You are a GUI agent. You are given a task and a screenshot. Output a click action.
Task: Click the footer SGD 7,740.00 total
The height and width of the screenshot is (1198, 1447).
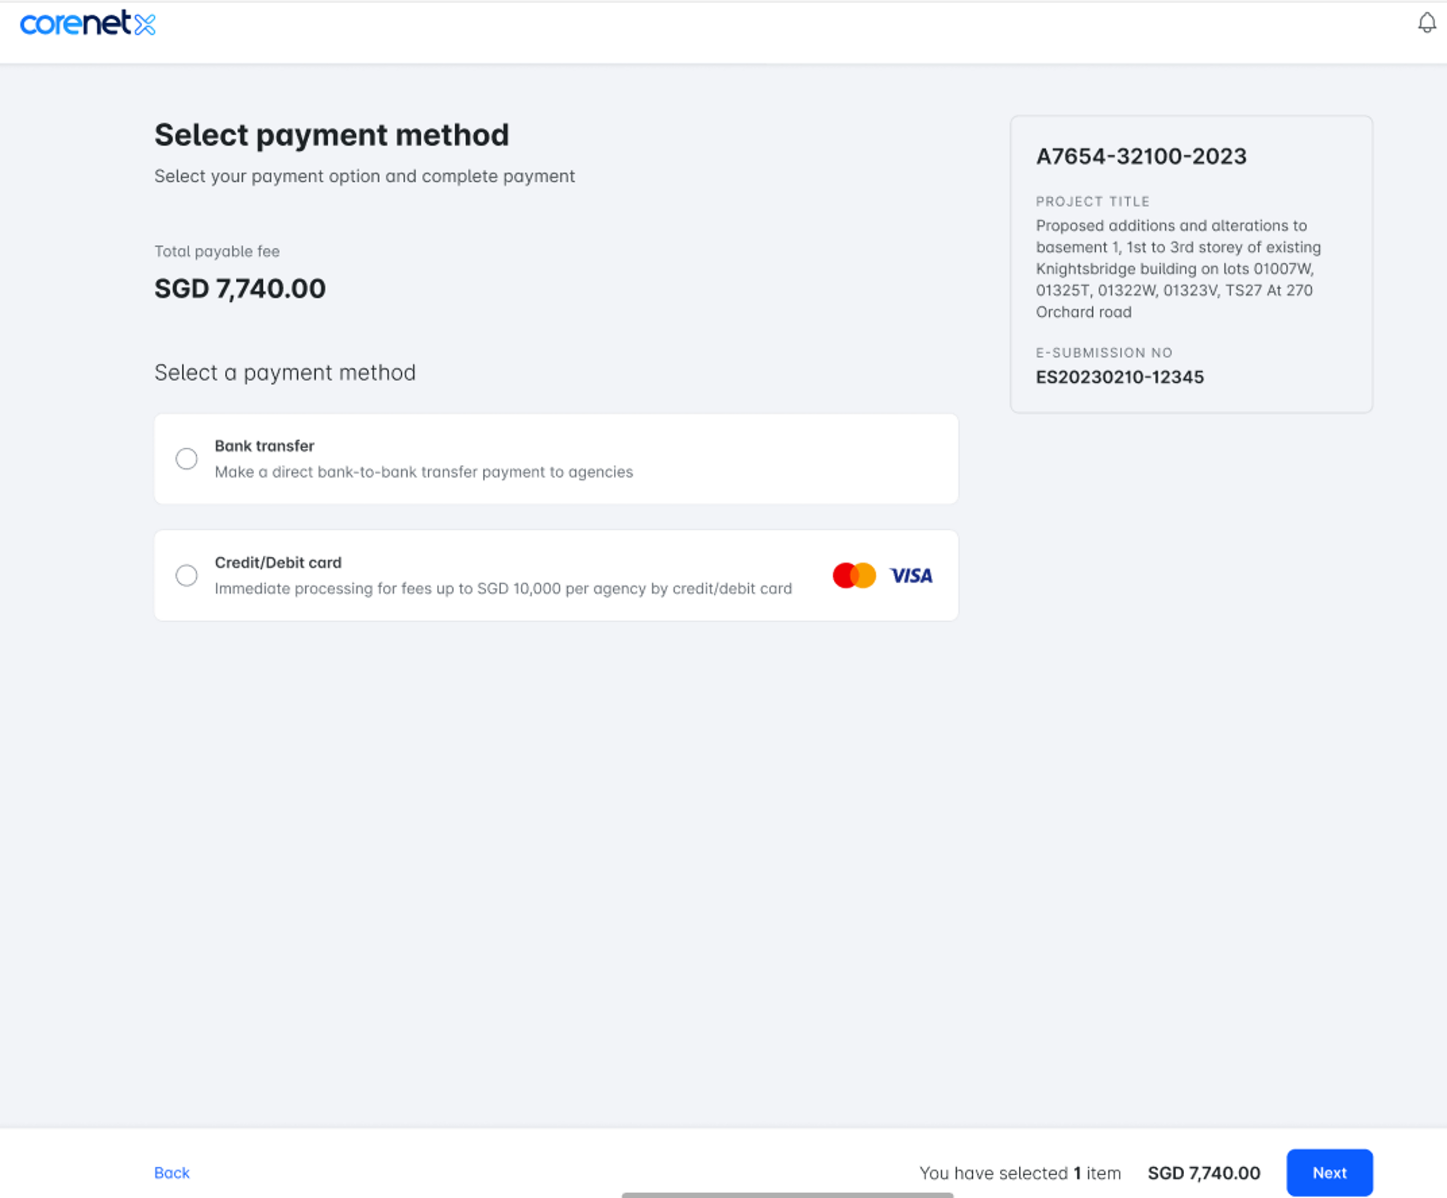coord(1203,1173)
